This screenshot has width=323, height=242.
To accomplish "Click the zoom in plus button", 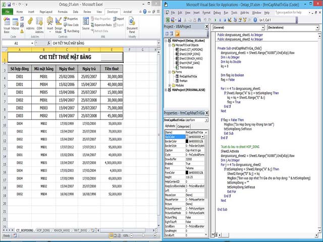I will click(155, 235).
